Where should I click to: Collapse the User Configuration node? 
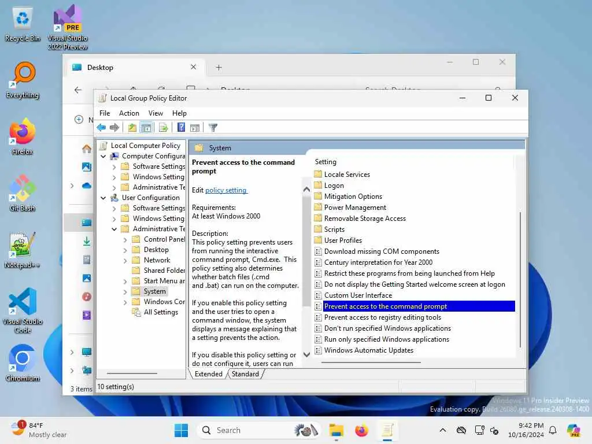coord(103,198)
